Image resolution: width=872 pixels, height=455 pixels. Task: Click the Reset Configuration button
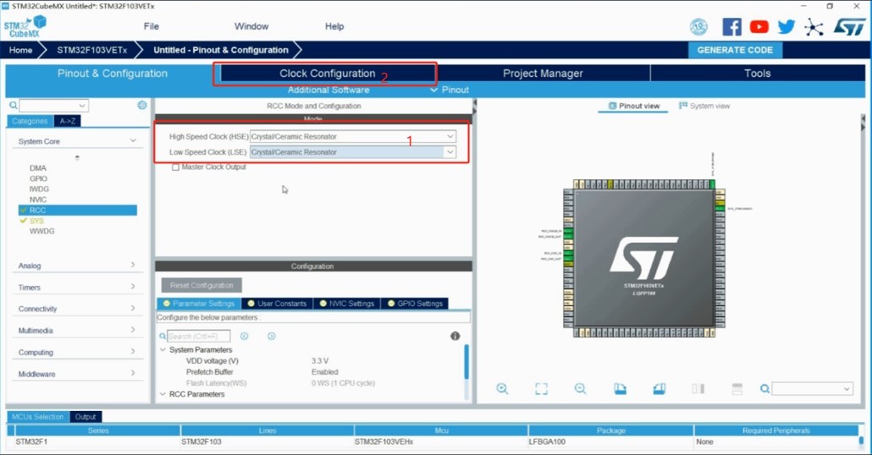click(201, 285)
